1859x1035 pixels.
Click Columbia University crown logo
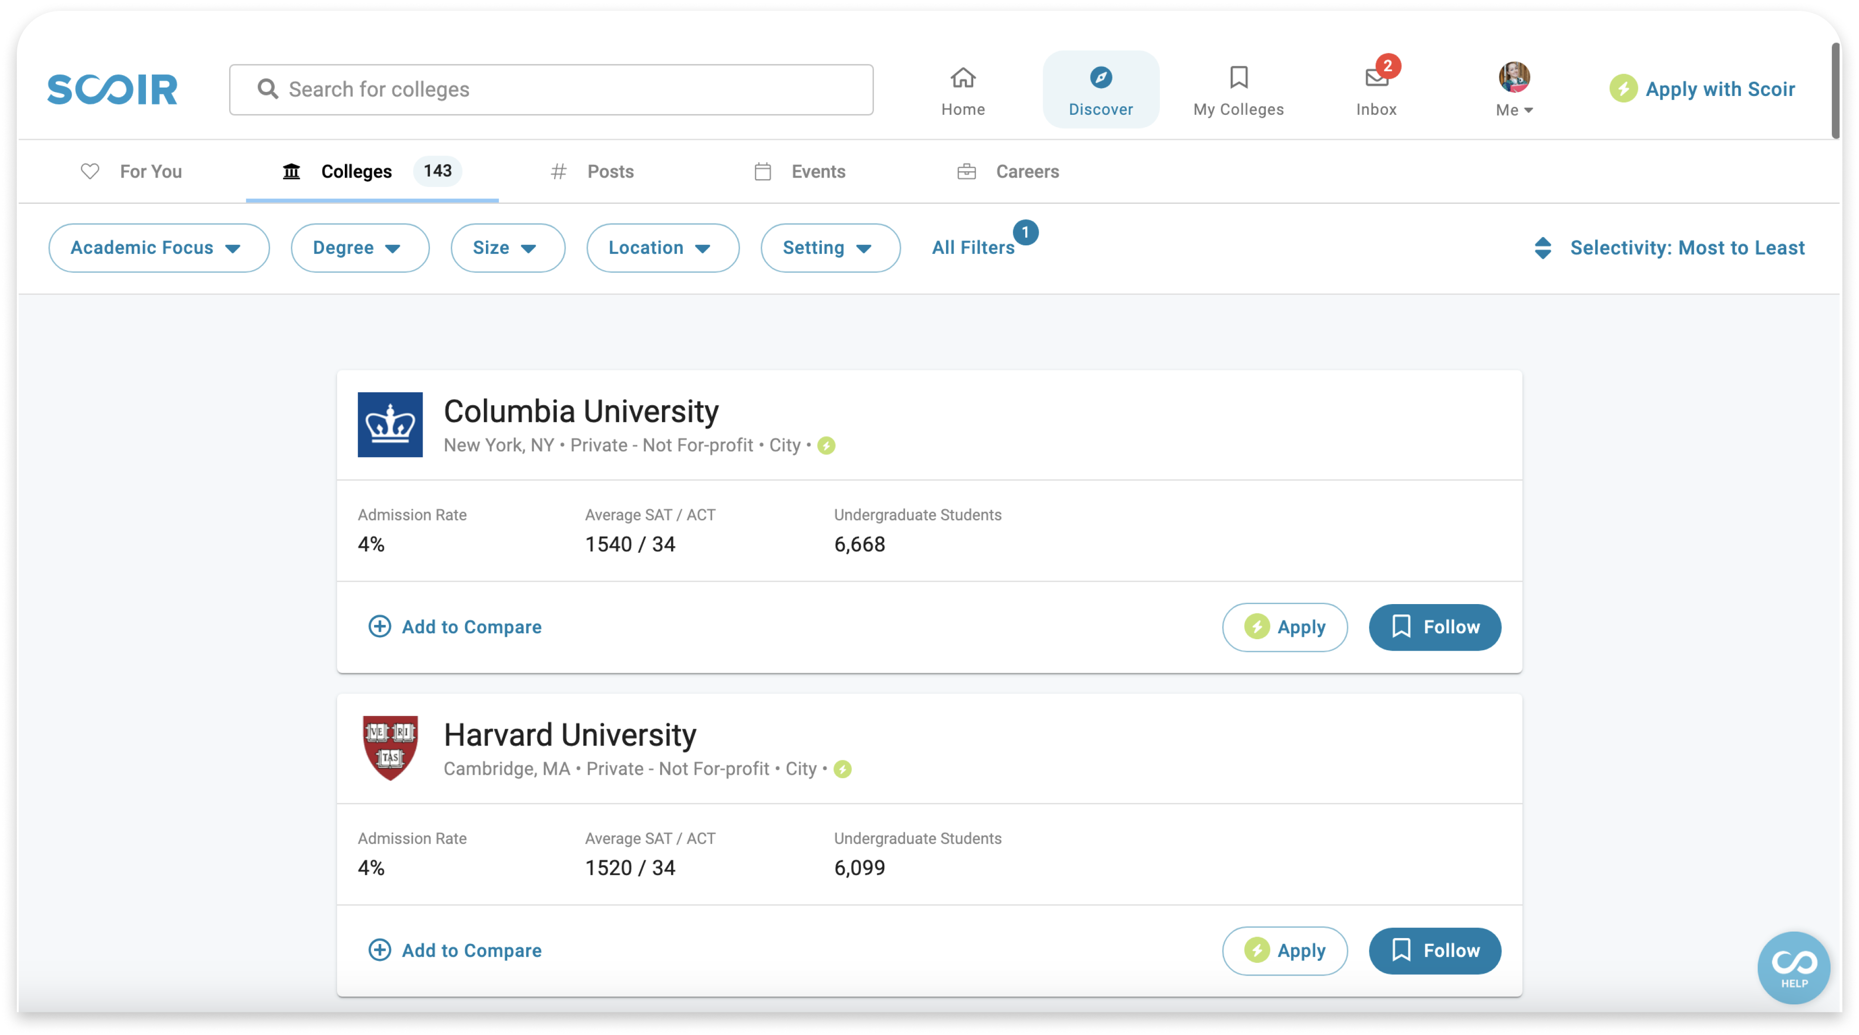coord(390,424)
